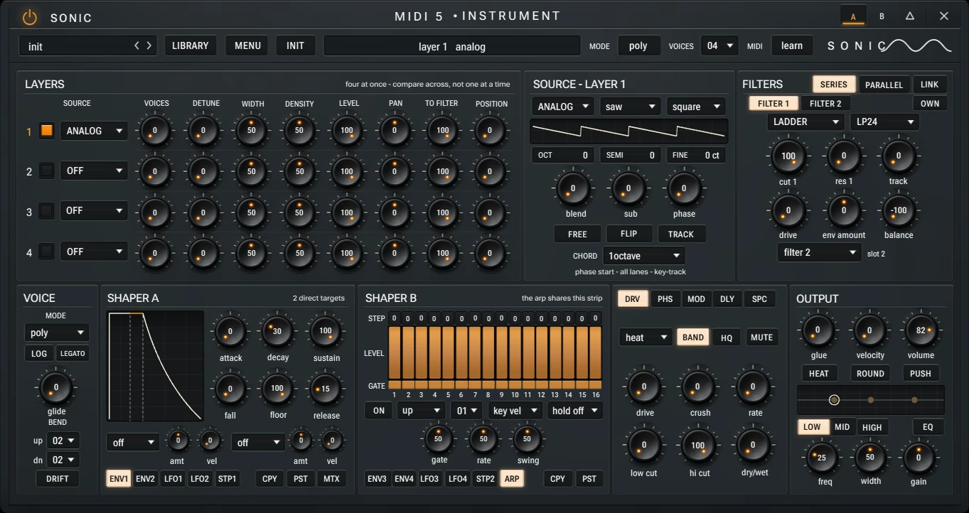This screenshot has width=969, height=513.
Task: Click the res 1 knob
Action: pos(844,156)
